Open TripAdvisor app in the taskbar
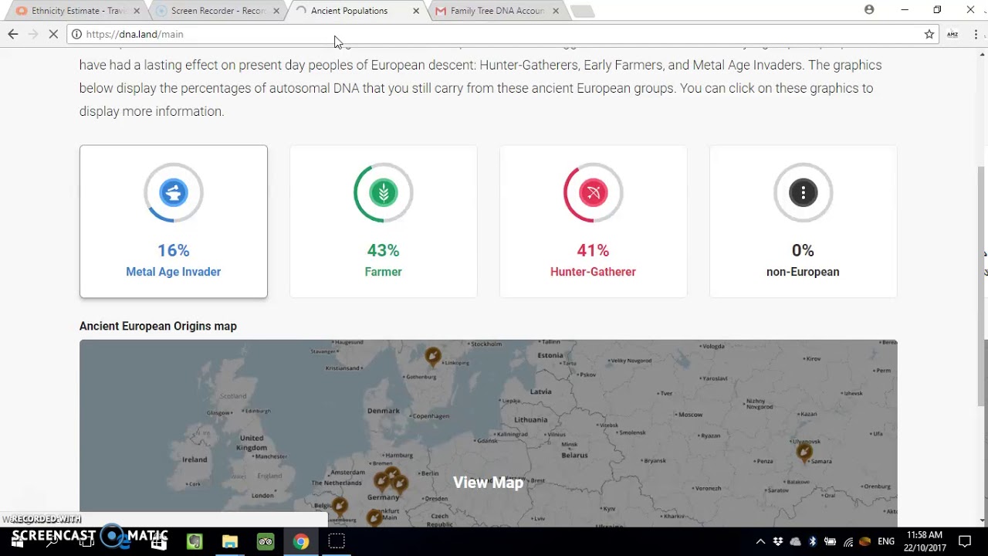The image size is (988, 556). point(266,541)
